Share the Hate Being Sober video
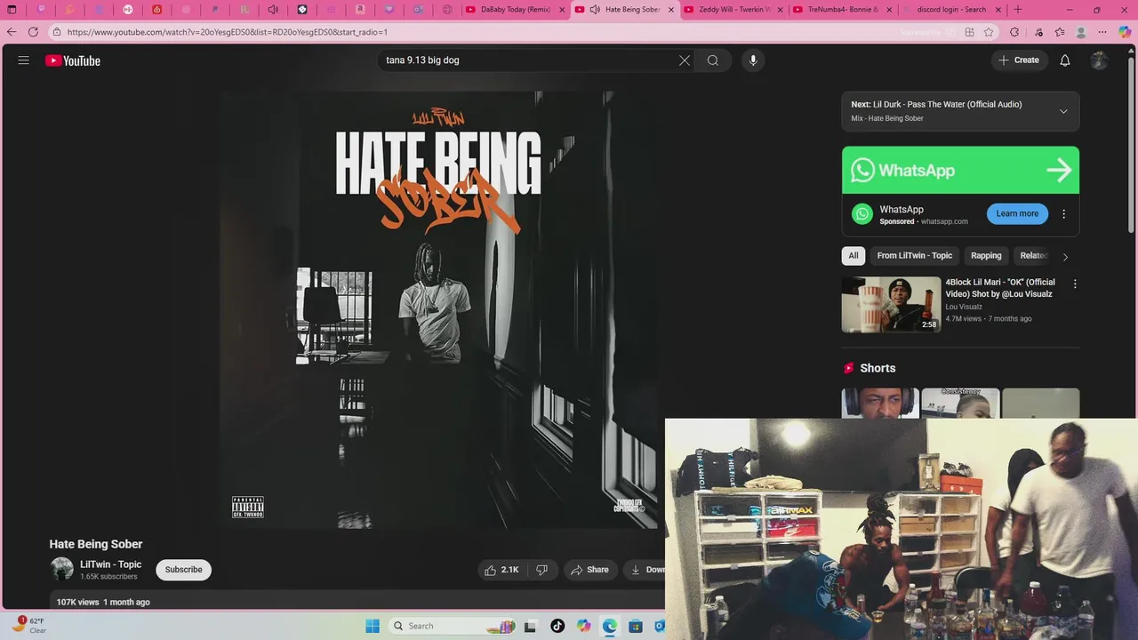 590,570
